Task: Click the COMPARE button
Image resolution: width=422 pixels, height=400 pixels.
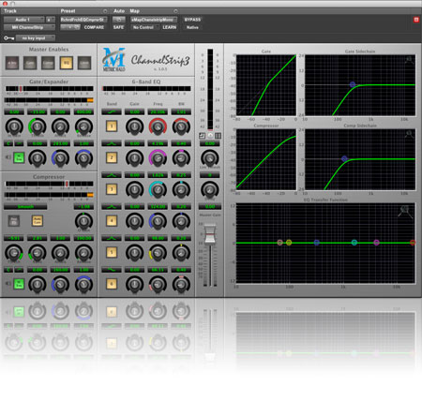Action: coord(94,27)
